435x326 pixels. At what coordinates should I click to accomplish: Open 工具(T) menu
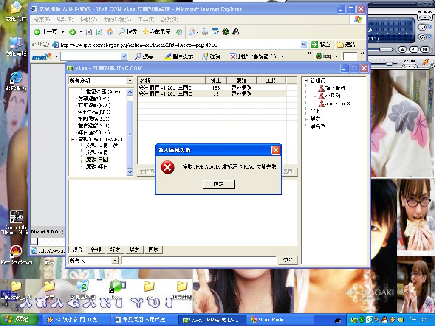146,20
